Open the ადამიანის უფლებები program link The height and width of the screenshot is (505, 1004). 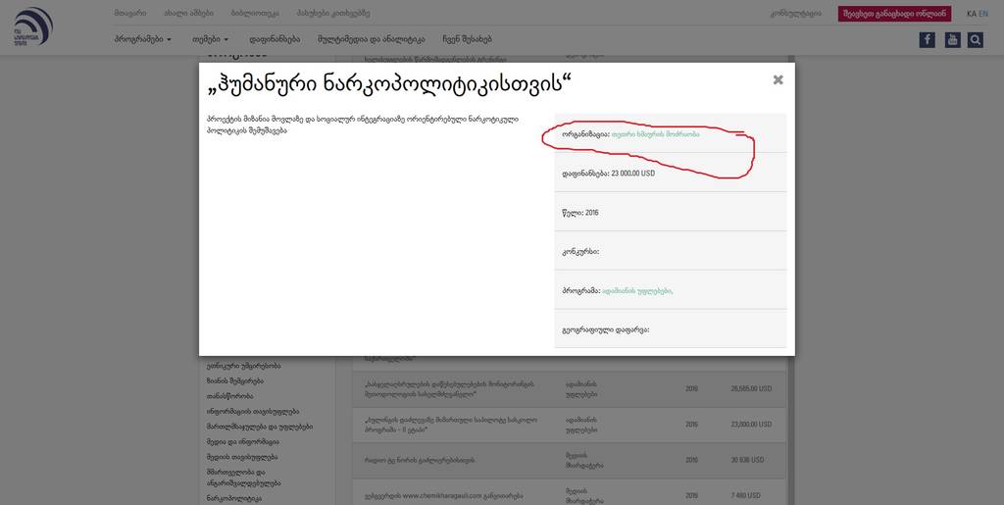[x=637, y=290]
